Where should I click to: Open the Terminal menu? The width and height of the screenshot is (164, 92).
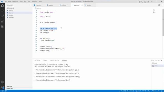click(35, 2)
